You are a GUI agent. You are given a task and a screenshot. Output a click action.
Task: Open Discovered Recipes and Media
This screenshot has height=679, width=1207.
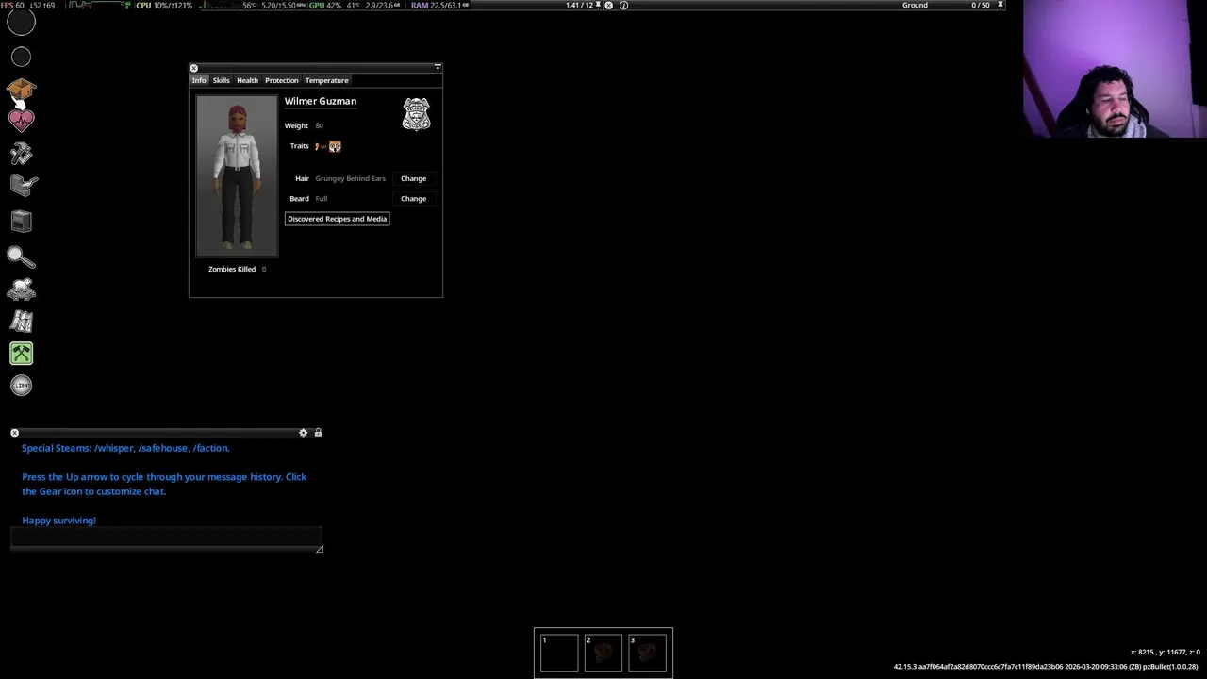point(337,219)
